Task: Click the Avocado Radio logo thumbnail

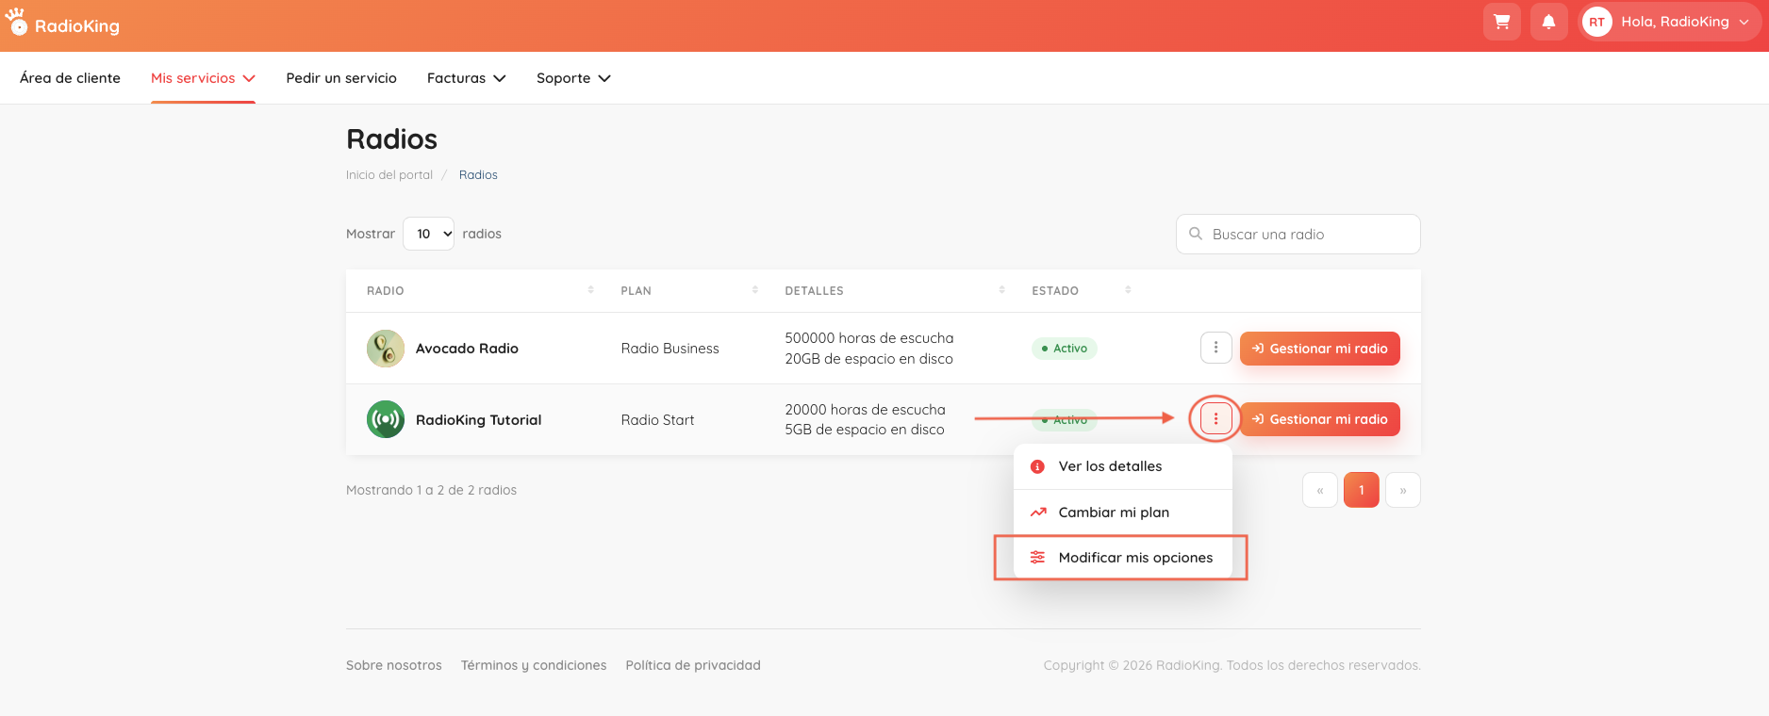Action: pos(386,349)
